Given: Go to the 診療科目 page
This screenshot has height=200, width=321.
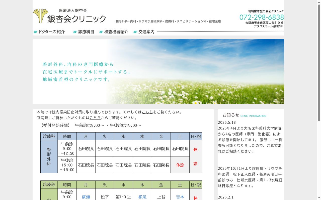Looking at the screenshot, I should tap(86, 32).
